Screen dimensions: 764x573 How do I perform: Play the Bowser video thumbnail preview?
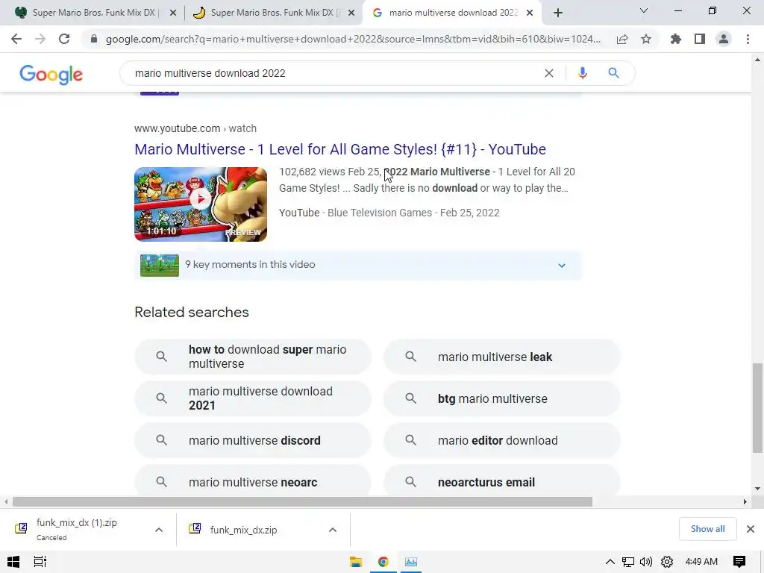(201, 204)
